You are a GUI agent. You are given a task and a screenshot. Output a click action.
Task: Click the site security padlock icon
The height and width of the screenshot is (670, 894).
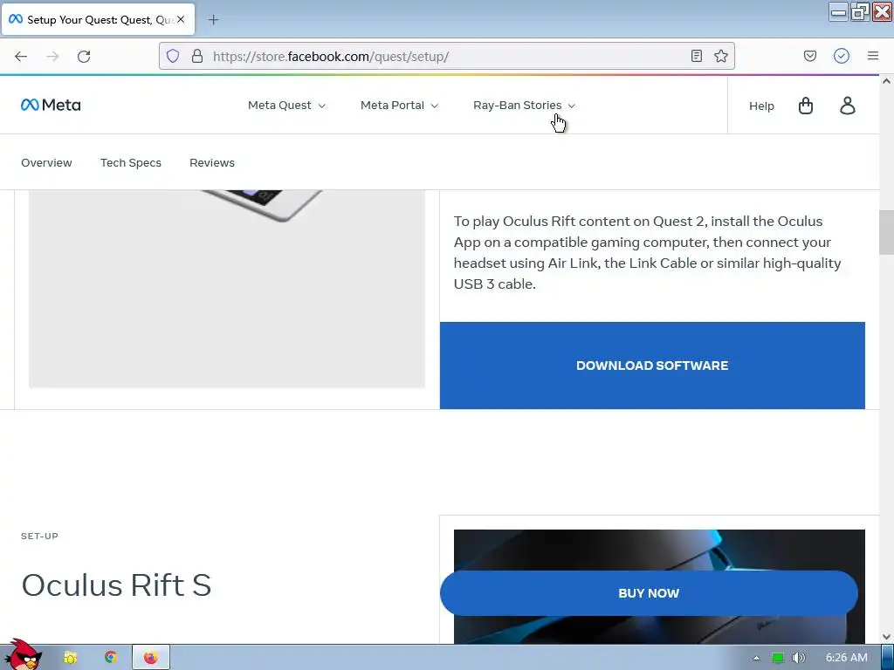tap(197, 56)
